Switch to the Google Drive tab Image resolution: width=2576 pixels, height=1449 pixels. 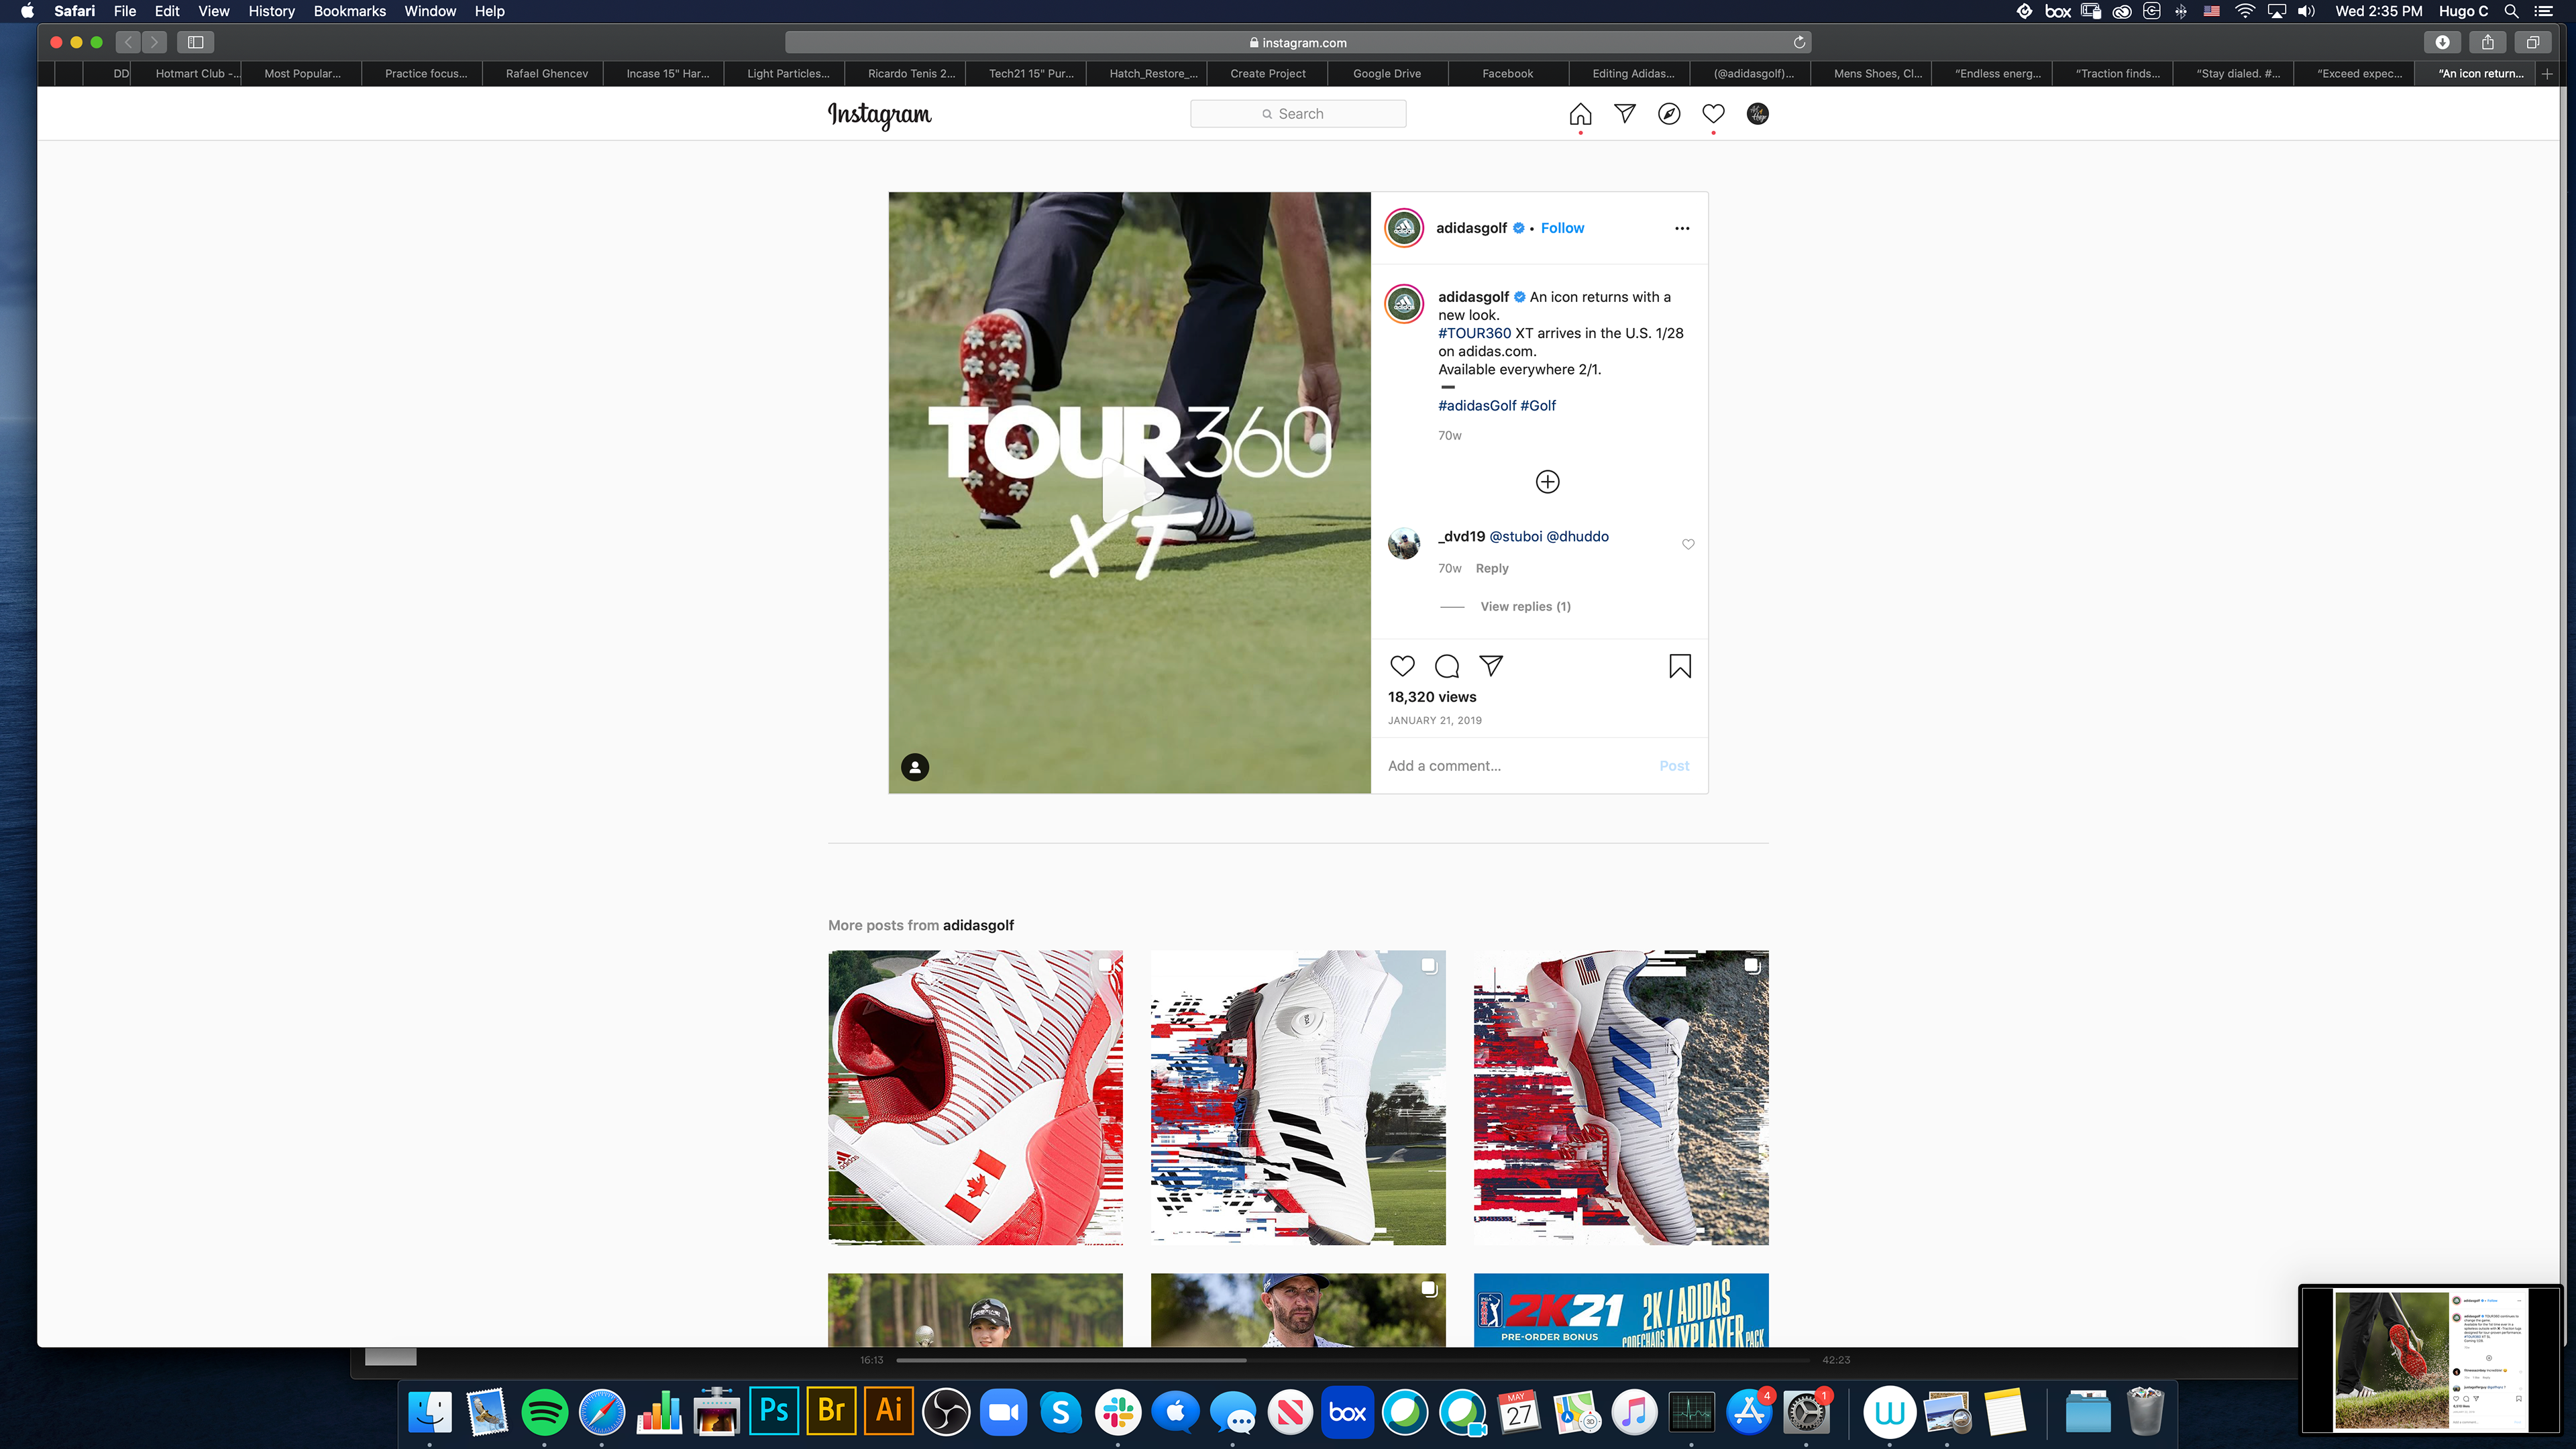1387,73
